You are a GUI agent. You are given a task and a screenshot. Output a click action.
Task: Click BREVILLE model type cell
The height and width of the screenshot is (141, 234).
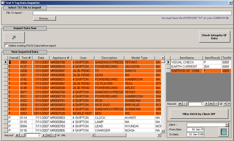pos(139,105)
